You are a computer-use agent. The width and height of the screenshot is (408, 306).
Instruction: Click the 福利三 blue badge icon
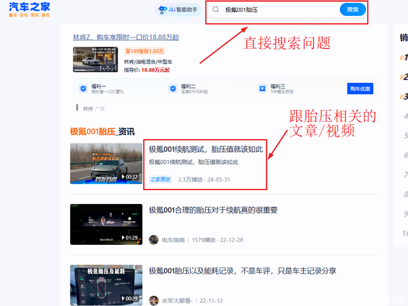click(x=262, y=89)
